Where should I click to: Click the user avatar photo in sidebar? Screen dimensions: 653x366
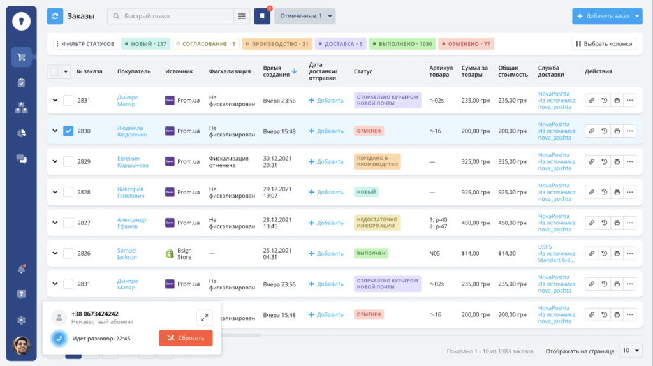coord(21,345)
